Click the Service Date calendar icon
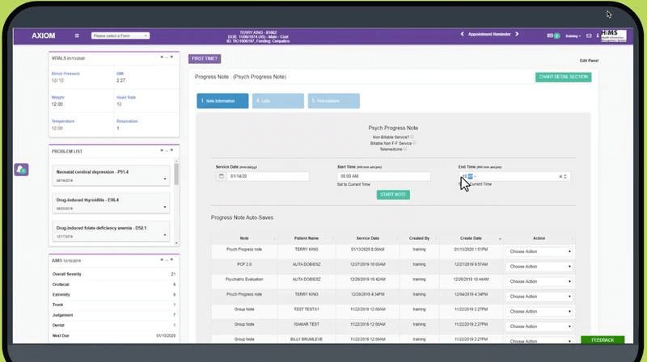The width and height of the screenshot is (647, 362). (223, 176)
